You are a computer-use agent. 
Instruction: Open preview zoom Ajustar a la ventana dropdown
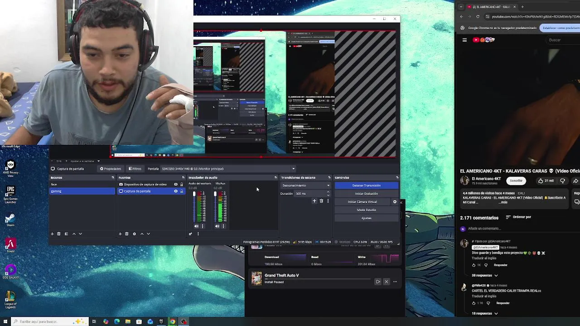pos(86,161)
